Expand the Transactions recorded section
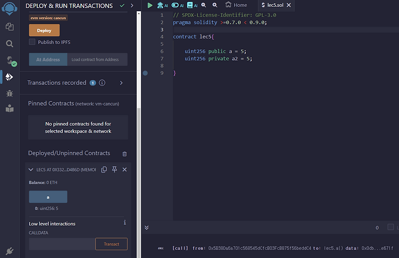 point(121,83)
